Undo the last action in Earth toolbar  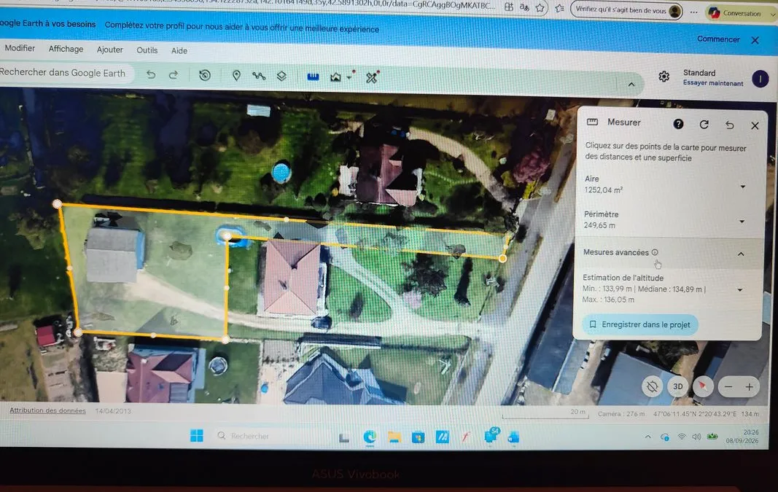(x=151, y=75)
